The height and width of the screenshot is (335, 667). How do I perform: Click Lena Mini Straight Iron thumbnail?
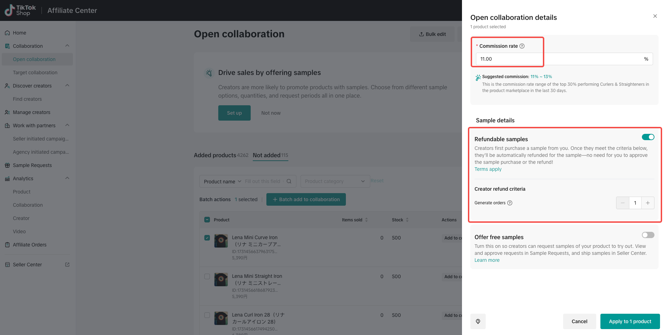(221, 280)
